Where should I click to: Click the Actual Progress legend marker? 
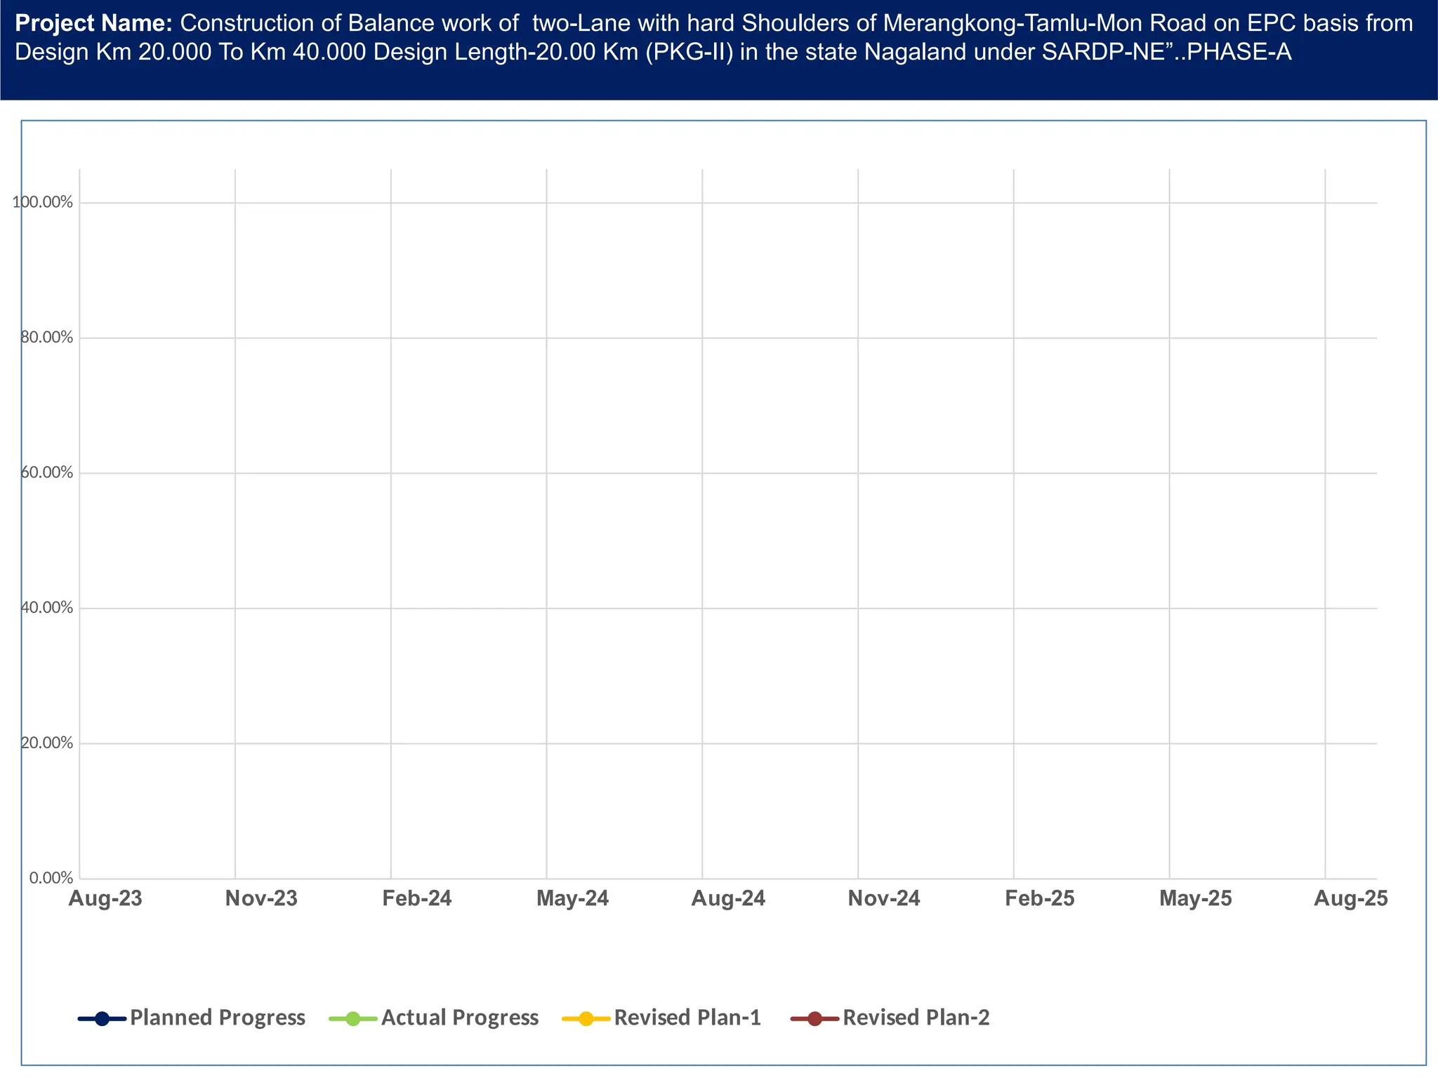tap(353, 1018)
